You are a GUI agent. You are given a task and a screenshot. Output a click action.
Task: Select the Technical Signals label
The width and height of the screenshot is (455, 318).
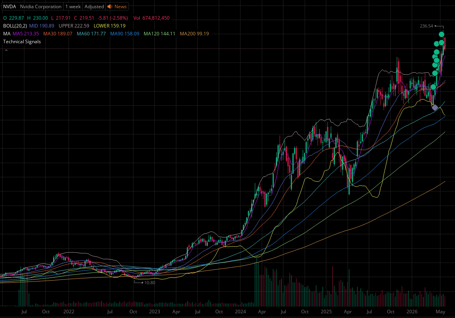coord(22,41)
